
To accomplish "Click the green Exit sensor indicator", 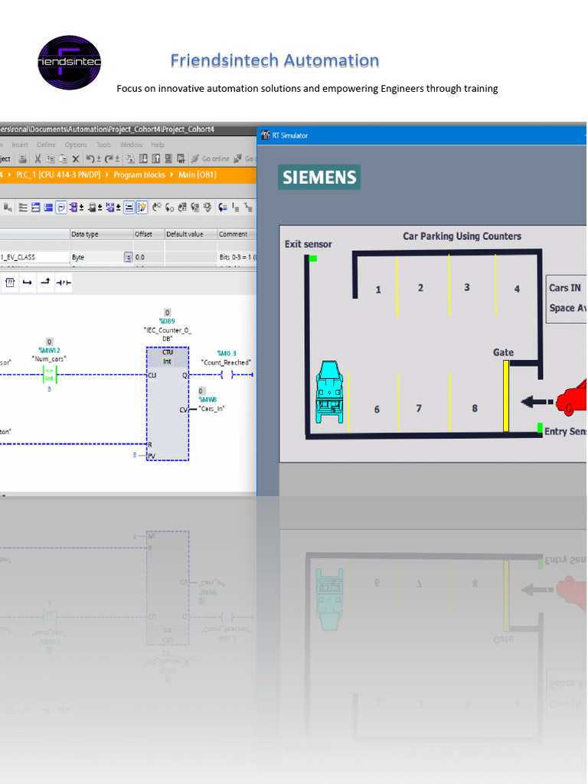I will tap(313, 259).
